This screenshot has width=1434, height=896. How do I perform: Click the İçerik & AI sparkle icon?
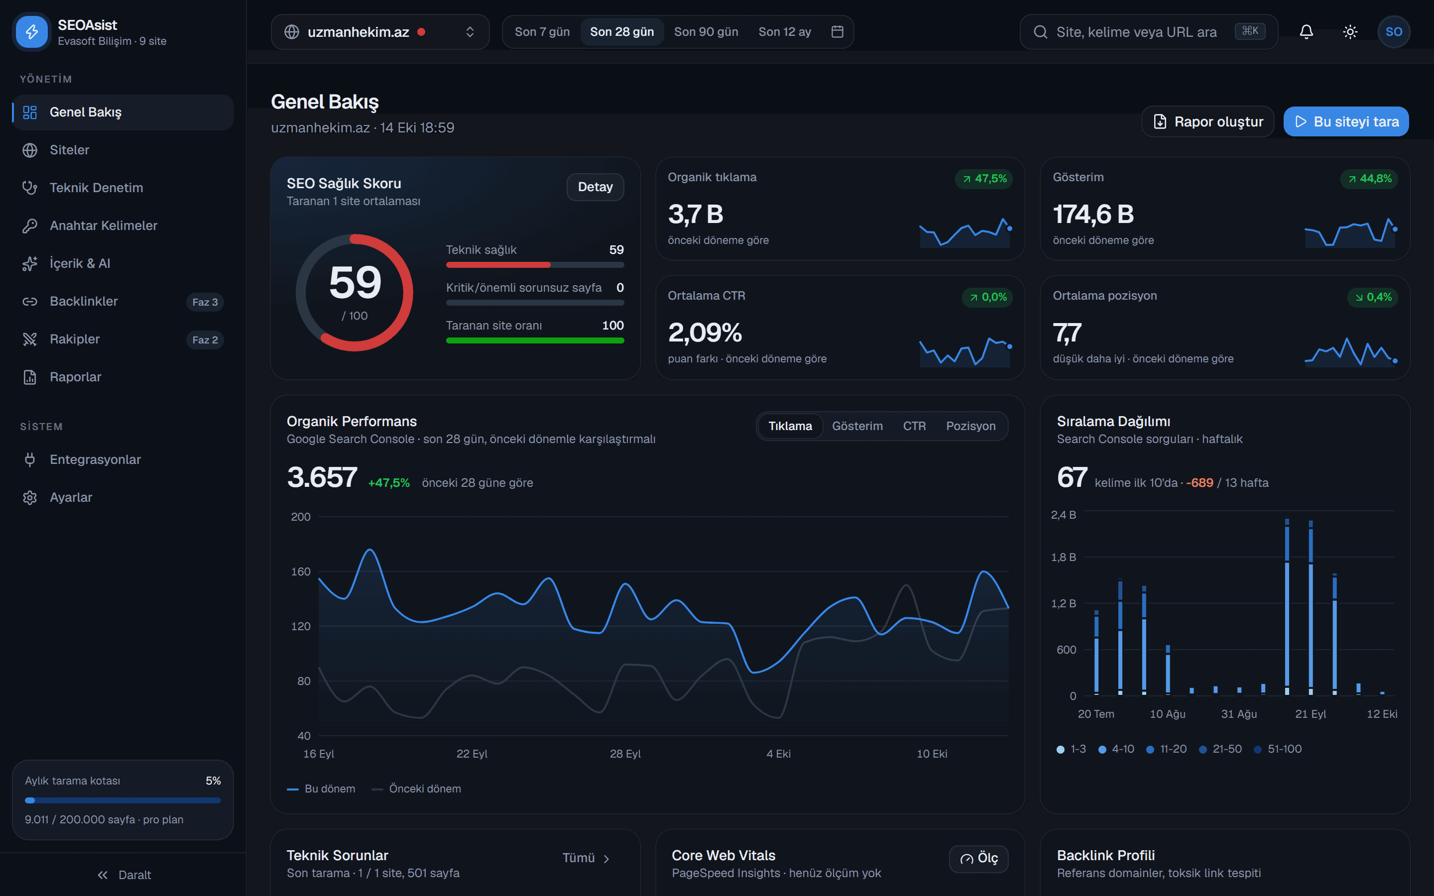(x=30, y=264)
